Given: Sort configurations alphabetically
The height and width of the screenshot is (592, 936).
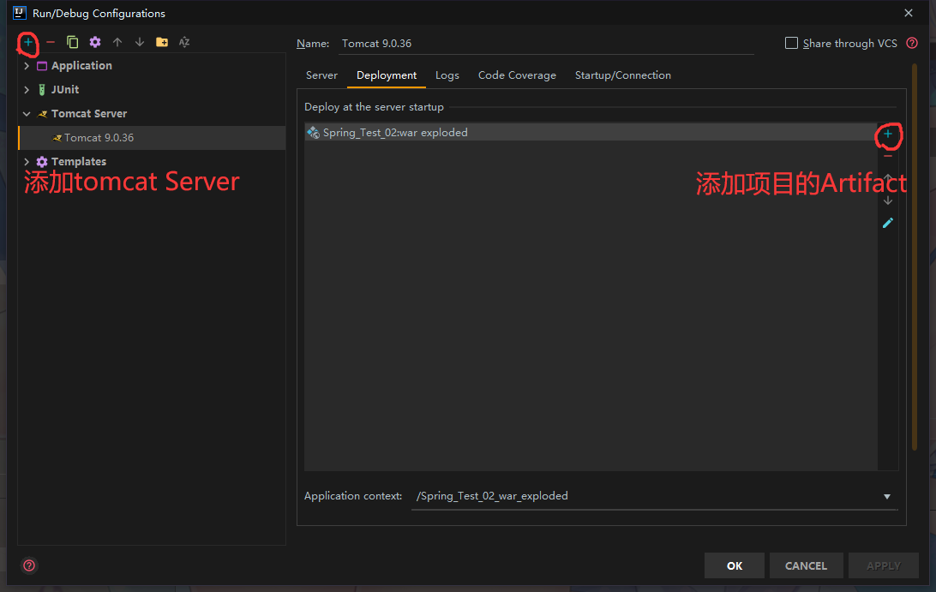Looking at the screenshot, I should [x=184, y=42].
